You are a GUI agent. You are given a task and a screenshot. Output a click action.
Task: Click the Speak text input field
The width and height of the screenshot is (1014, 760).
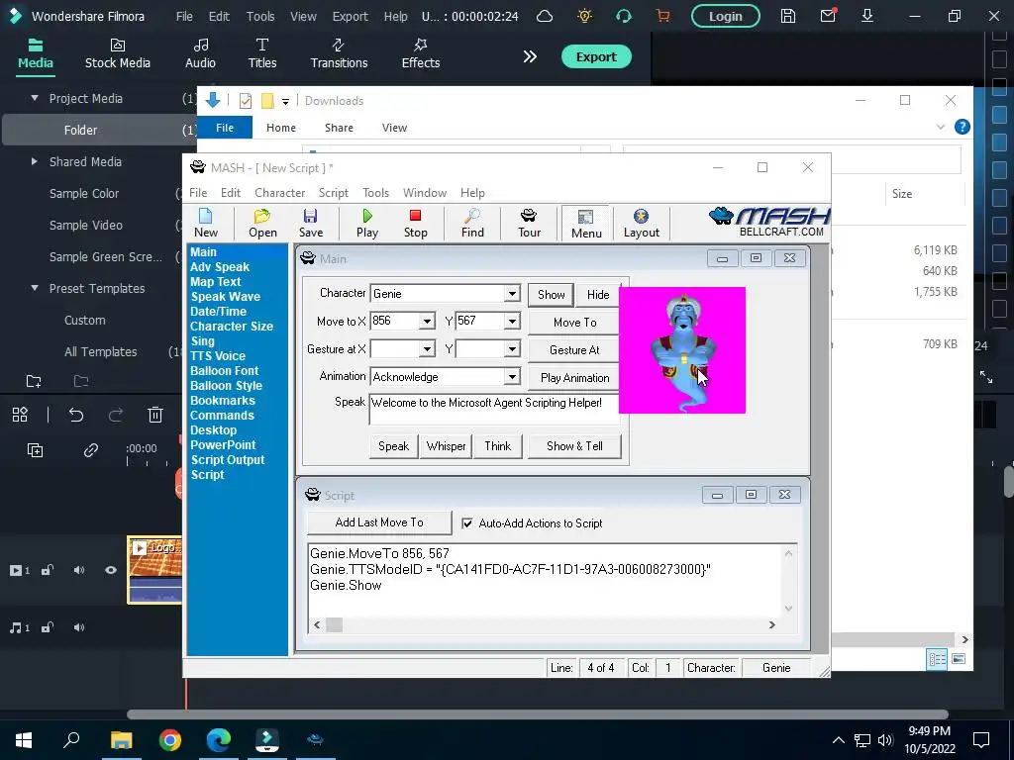pyautogui.click(x=494, y=409)
